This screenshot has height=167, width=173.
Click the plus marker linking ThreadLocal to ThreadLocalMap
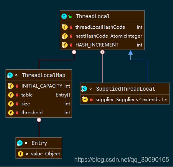coord(74,52)
